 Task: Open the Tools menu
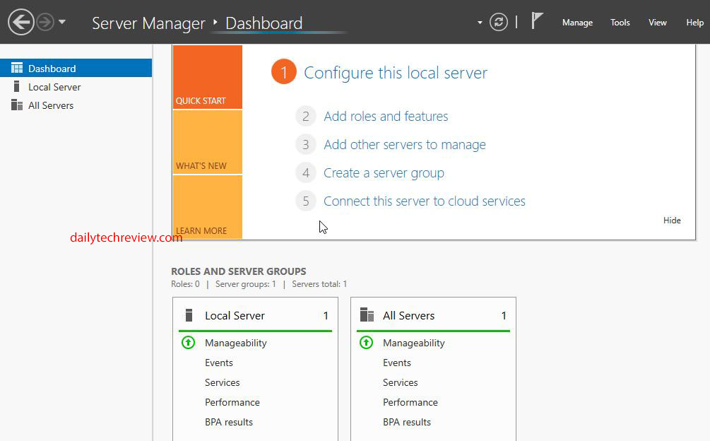(x=620, y=23)
